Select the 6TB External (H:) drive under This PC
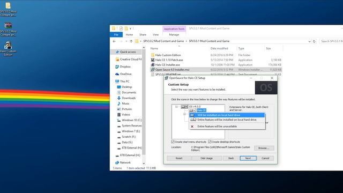 132,148
